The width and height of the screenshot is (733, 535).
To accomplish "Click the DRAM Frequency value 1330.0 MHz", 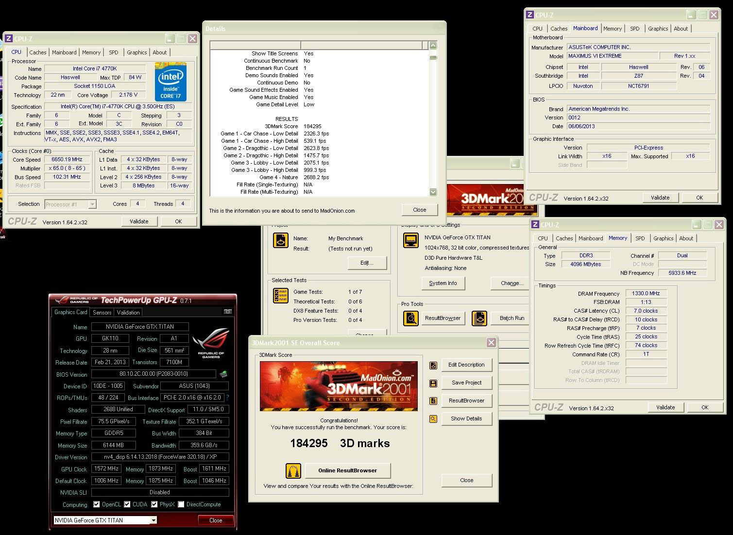I will (x=646, y=294).
